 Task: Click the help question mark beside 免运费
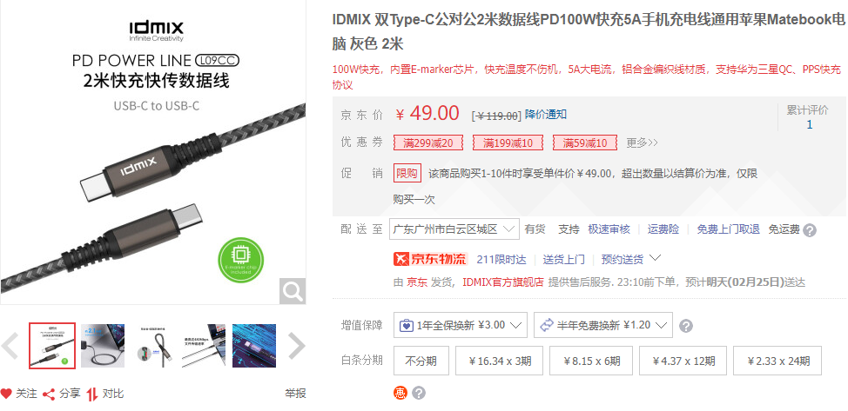(810, 230)
